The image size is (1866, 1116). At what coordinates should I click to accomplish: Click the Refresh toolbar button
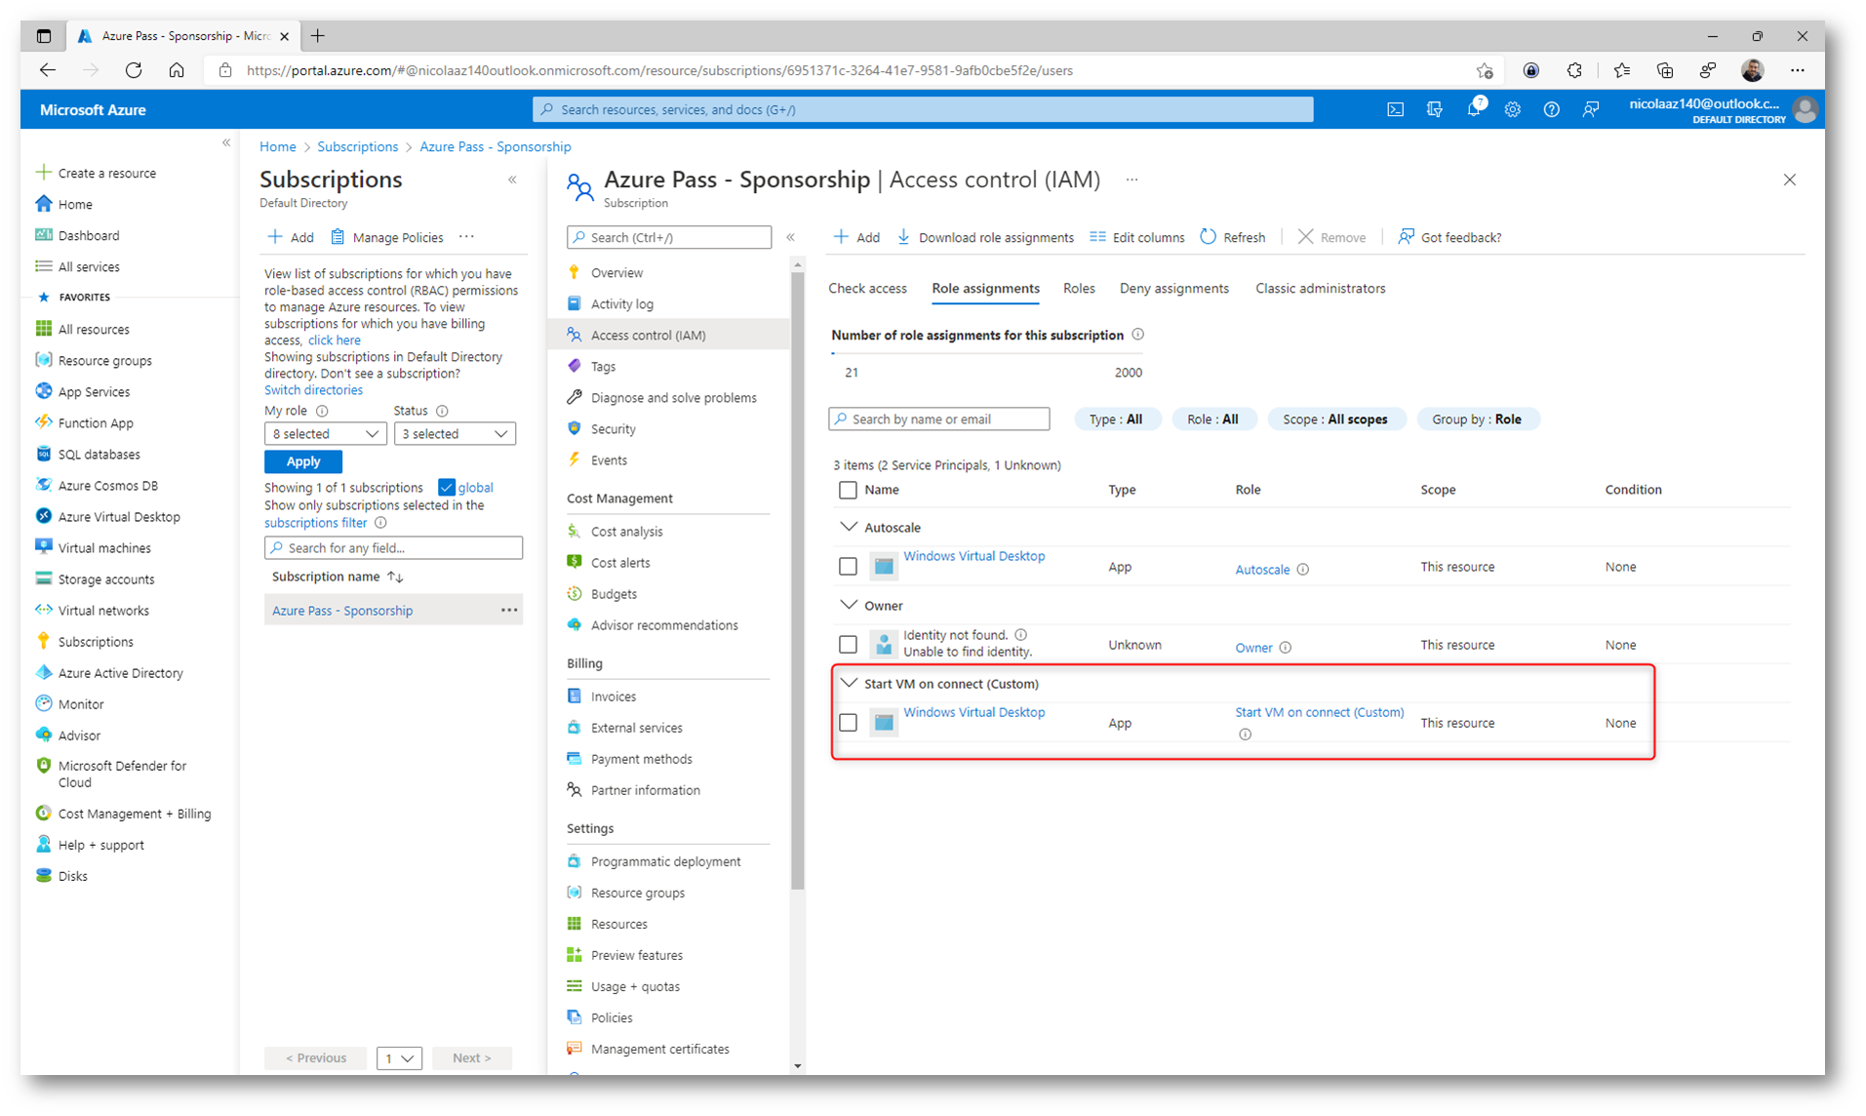tap(1232, 237)
